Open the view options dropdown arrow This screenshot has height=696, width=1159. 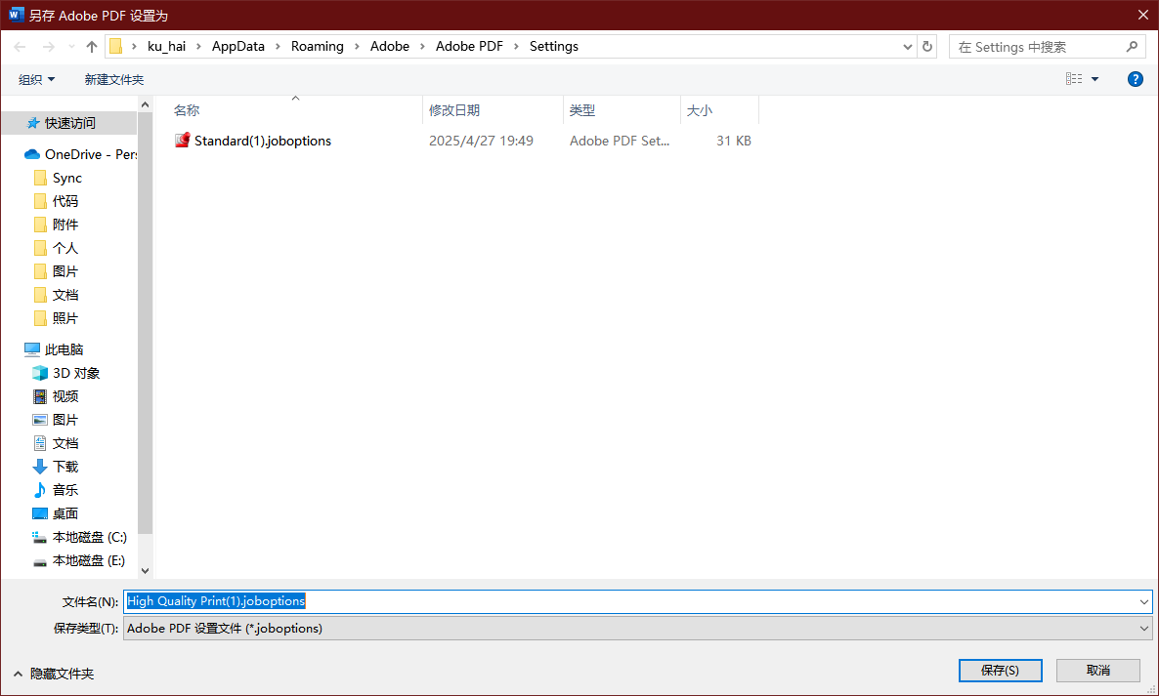coord(1095,79)
